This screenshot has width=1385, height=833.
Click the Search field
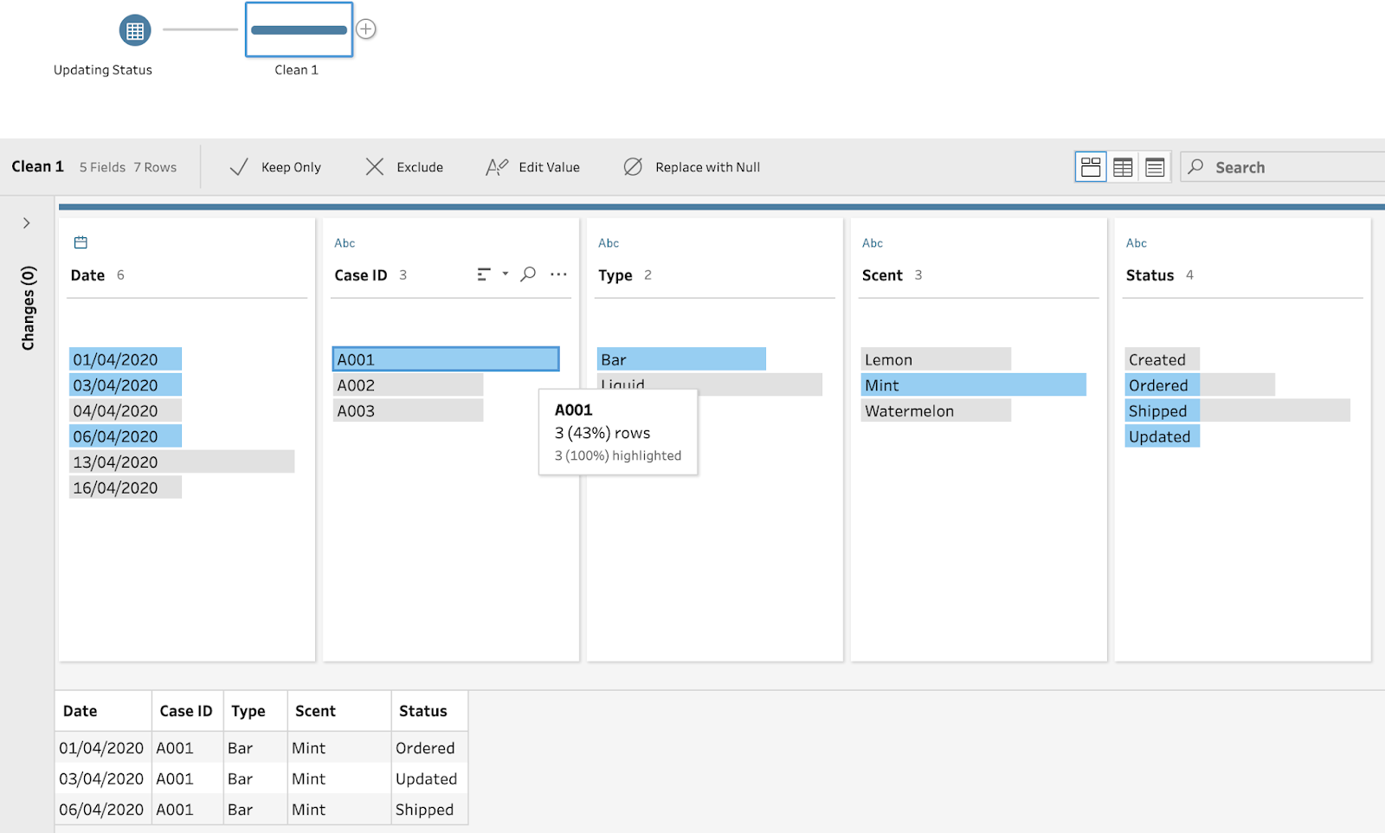click(x=1283, y=167)
